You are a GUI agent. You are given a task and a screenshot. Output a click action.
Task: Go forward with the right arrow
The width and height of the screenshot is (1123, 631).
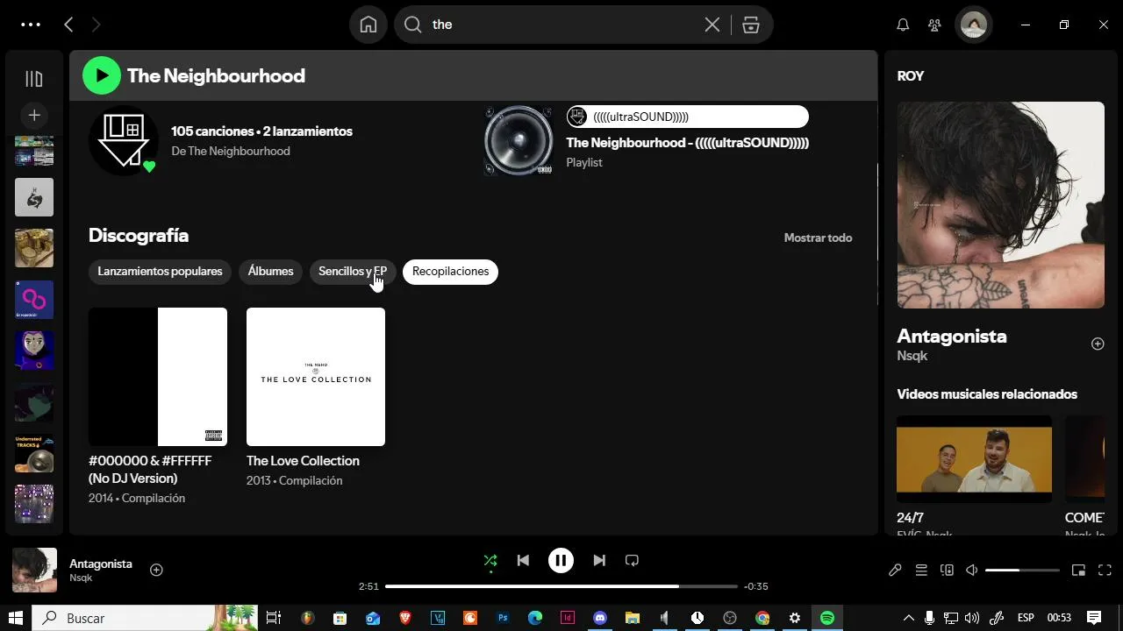pos(97,25)
